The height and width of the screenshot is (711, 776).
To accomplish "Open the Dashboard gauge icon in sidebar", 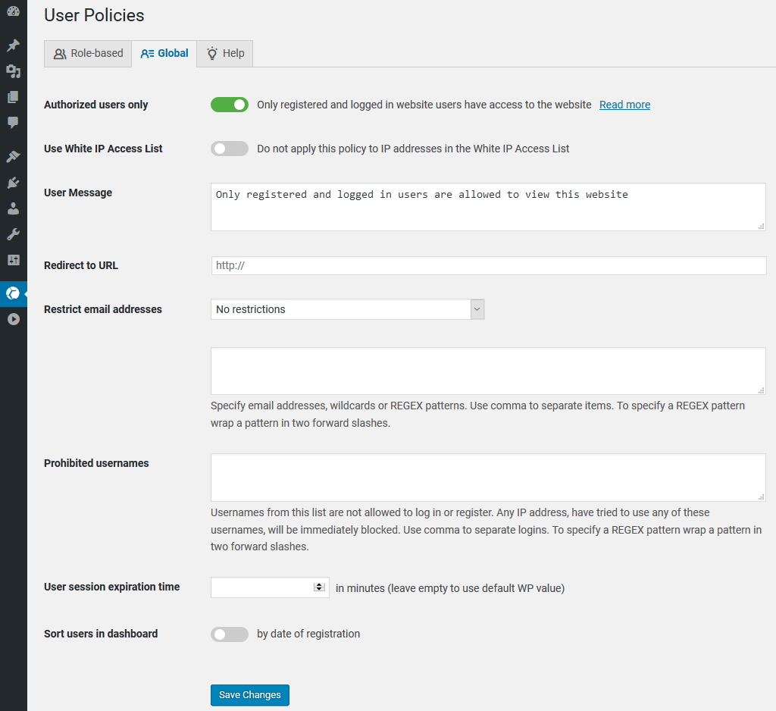I will tap(13, 13).
